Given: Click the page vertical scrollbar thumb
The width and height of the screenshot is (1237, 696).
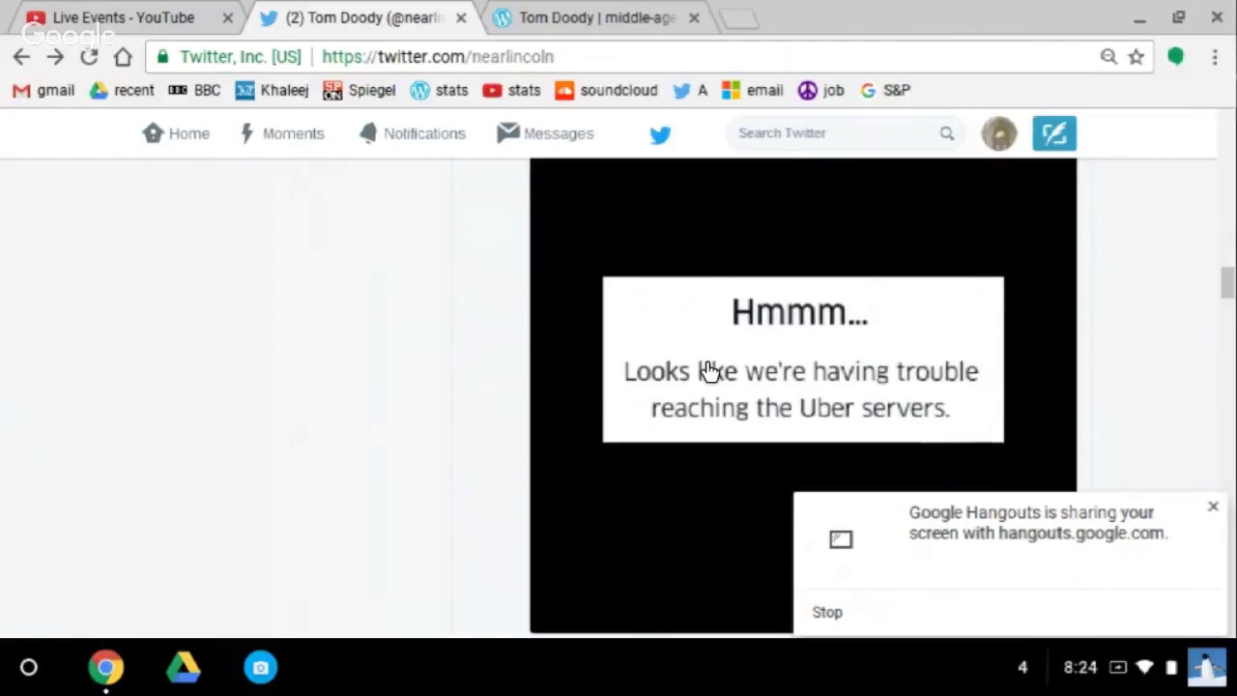Looking at the screenshot, I should (x=1227, y=284).
